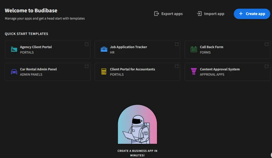This screenshot has height=158, width=272.
Task: Click the Call Back Form calendar icon
Action: 194,49
